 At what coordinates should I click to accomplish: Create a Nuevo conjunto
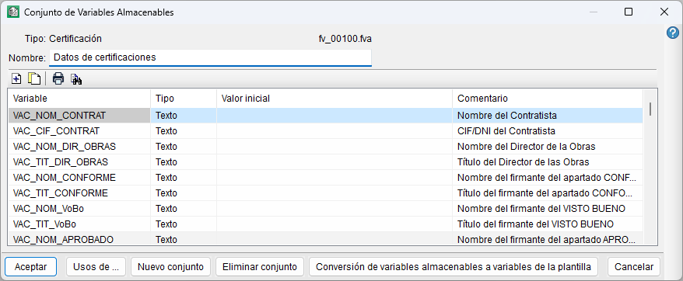(x=171, y=267)
